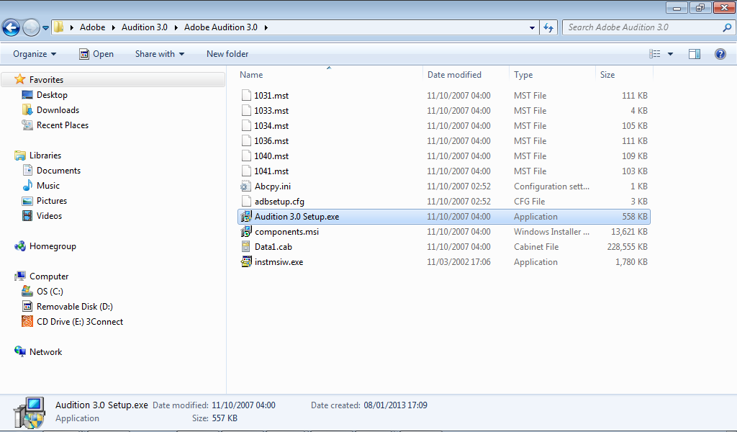This screenshot has width=737, height=432.
Task: Select the Adobe breadcrumb in address bar
Action: point(93,27)
